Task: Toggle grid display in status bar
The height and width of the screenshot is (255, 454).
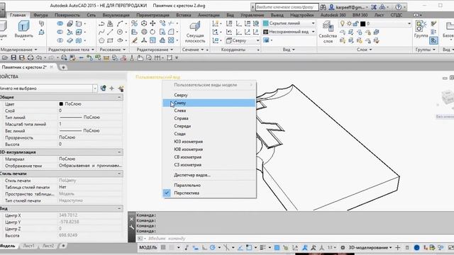Action: pyautogui.click(x=163, y=247)
